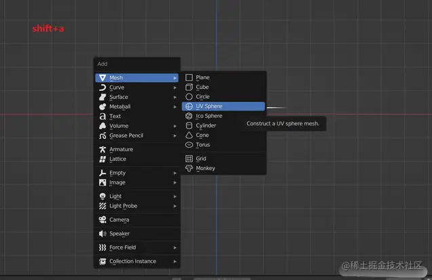Add a Monkey mesh
432x280 pixels.
click(x=223, y=168)
